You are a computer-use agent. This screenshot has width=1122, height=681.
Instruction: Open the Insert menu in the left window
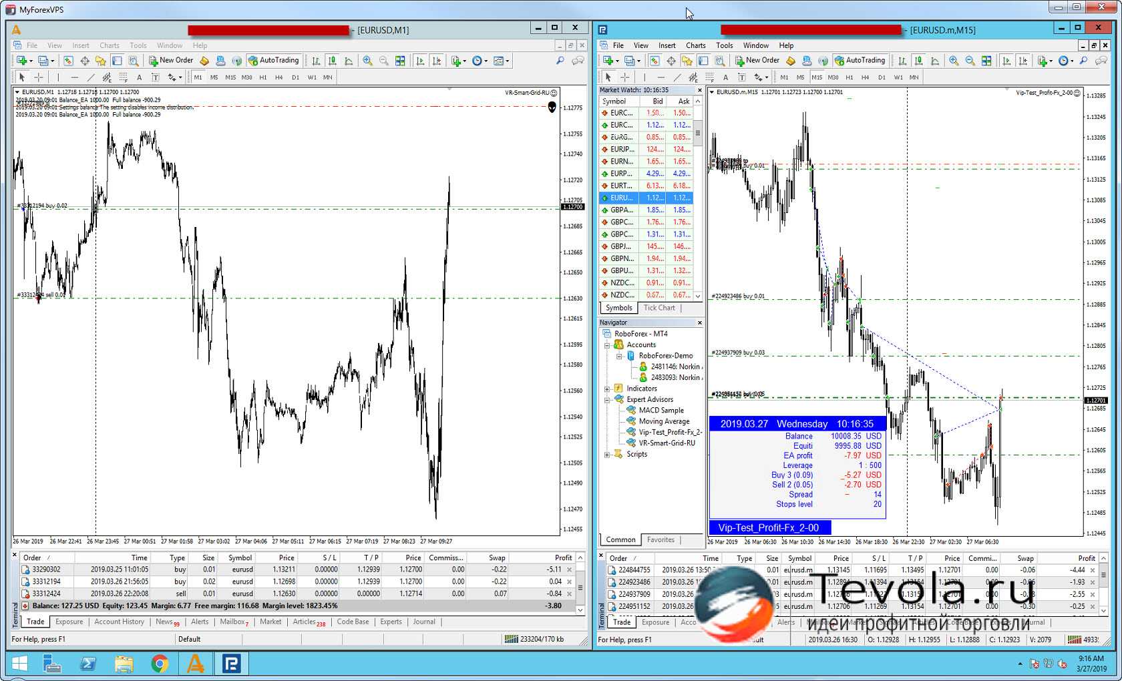click(x=81, y=45)
